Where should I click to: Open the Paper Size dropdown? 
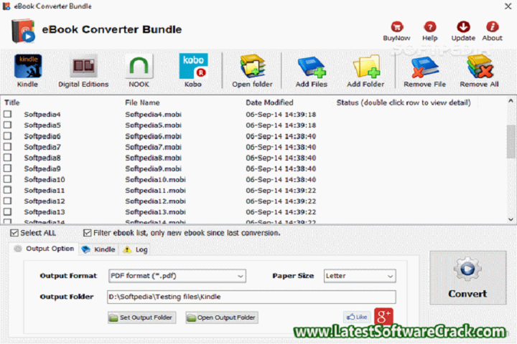click(360, 276)
